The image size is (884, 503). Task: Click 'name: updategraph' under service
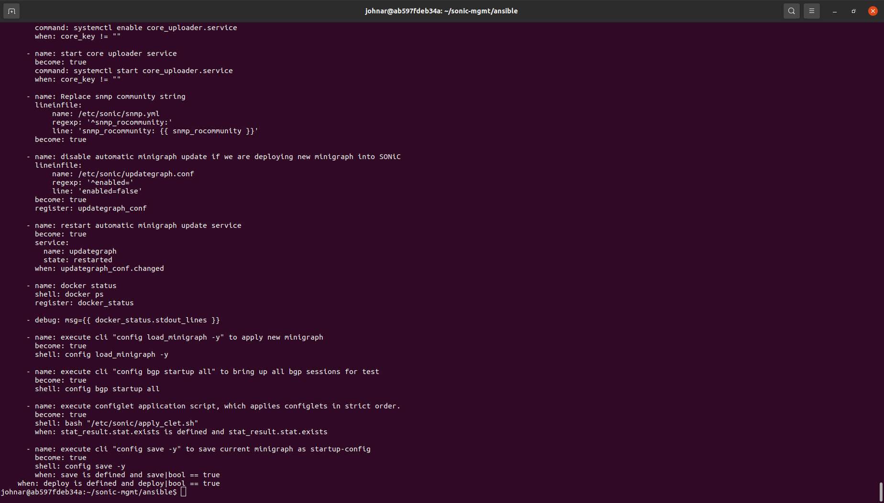pyautogui.click(x=80, y=251)
